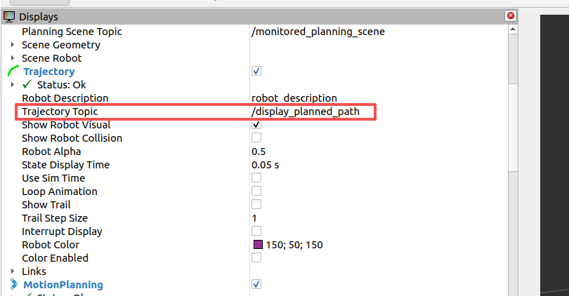Close the Displays panel with red X
The width and height of the screenshot is (569, 296).
tap(511, 15)
